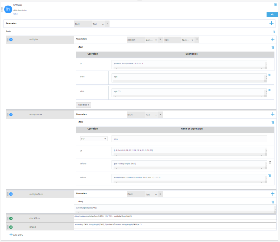
Task: Click the multiplier entry type icon
Action: (11, 40)
